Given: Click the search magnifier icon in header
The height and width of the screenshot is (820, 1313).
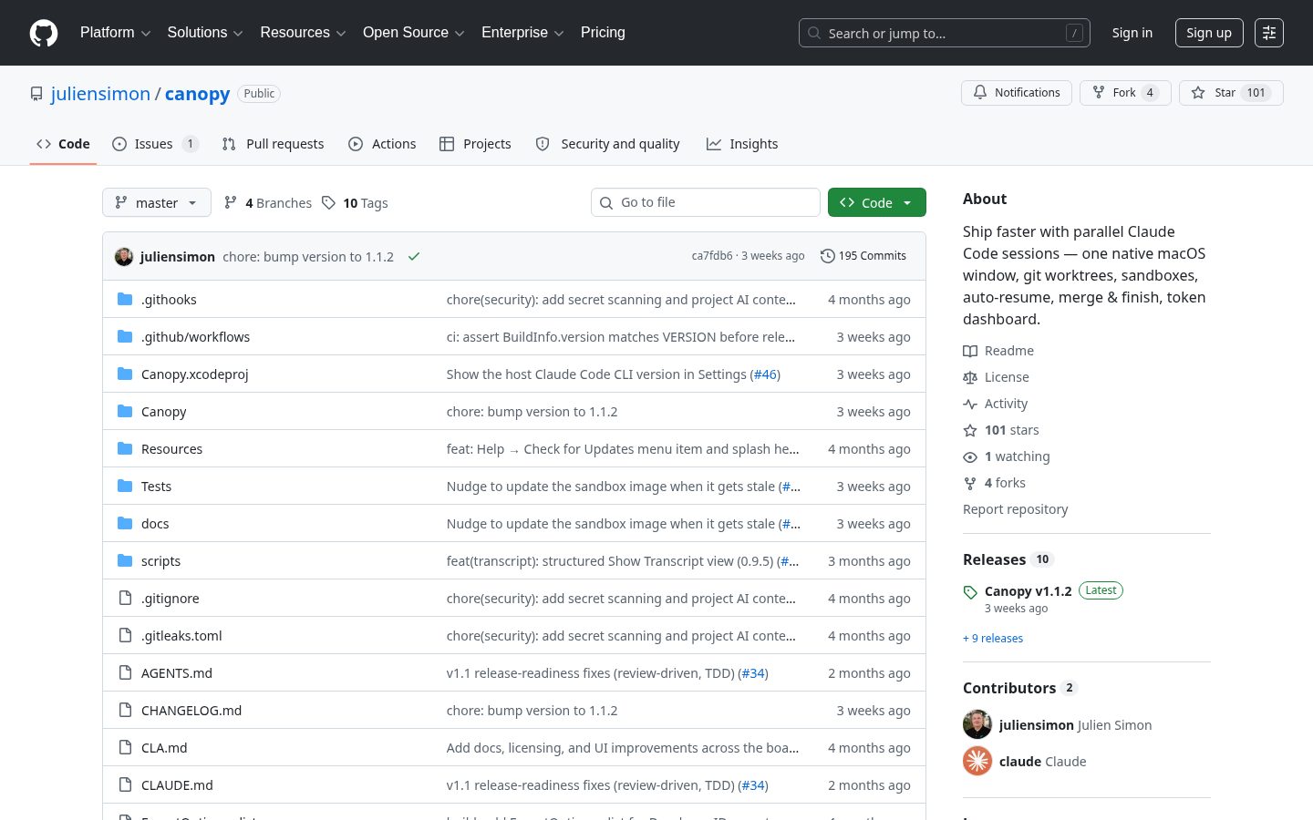Looking at the screenshot, I should coord(814,33).
